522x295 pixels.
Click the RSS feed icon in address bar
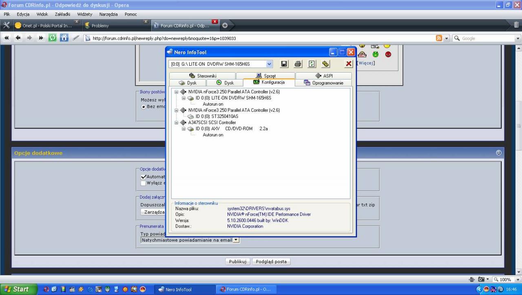point(439,38)
